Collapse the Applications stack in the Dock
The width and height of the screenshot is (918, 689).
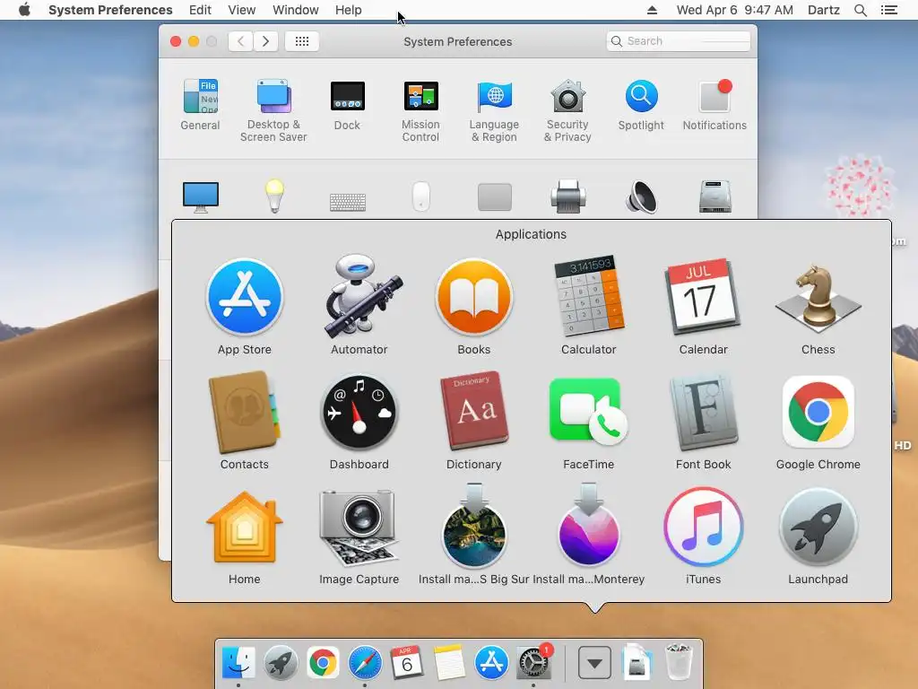click(595, 663)
